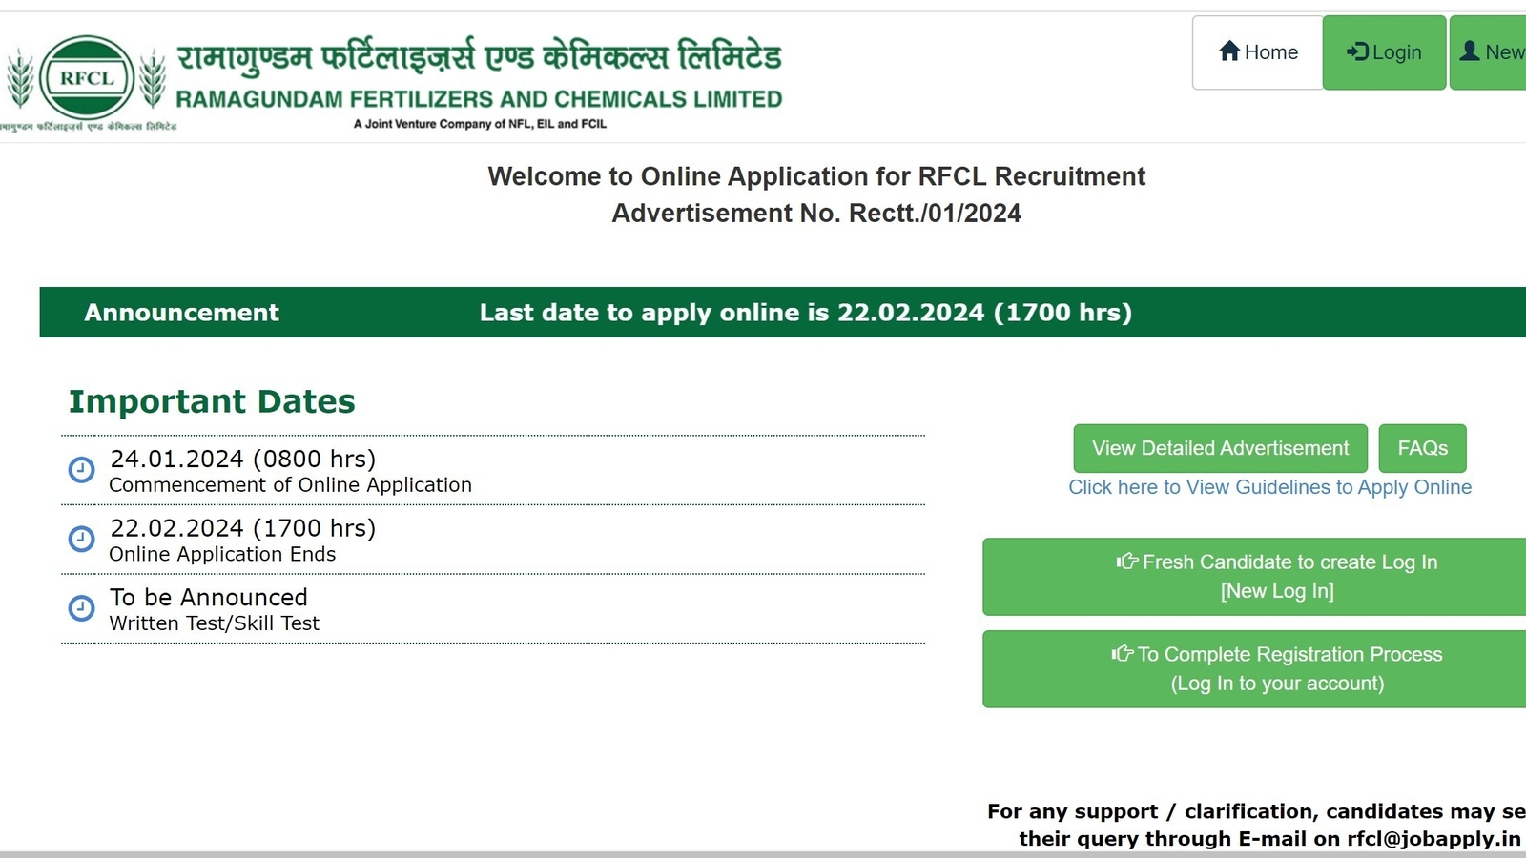Open the FAQs button
Viewport: 1526px width, 858px height.
click(x=1422, y=448)
